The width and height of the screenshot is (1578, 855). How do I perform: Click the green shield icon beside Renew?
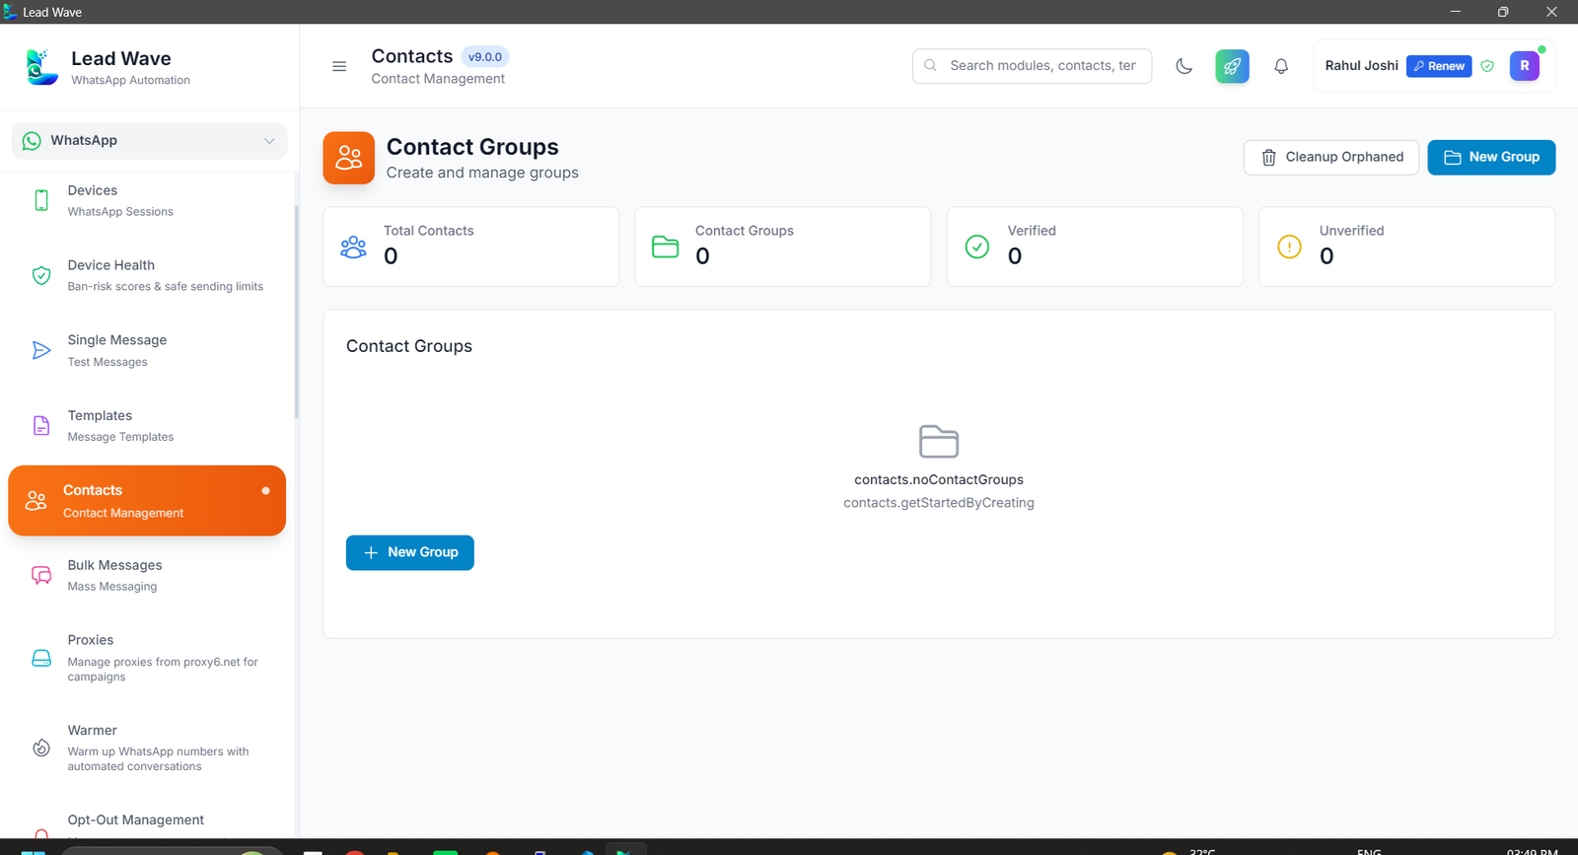coord(1487,66)
